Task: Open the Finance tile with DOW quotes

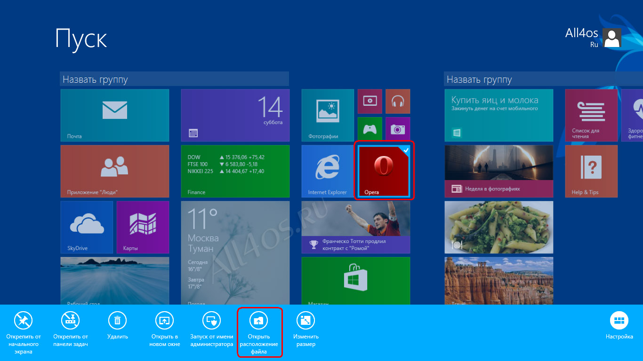Action: pos(235,171)
